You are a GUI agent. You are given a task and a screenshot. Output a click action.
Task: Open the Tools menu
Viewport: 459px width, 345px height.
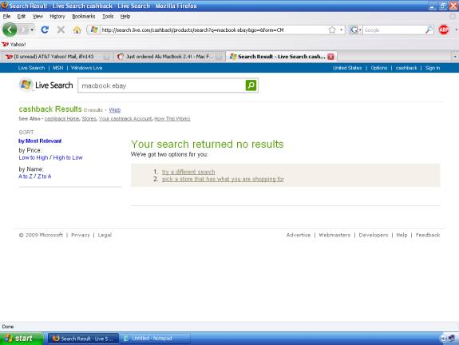coord(108,17)
